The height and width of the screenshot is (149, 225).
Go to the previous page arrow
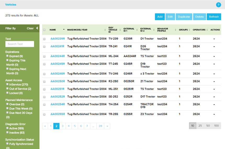pos(45,126)
